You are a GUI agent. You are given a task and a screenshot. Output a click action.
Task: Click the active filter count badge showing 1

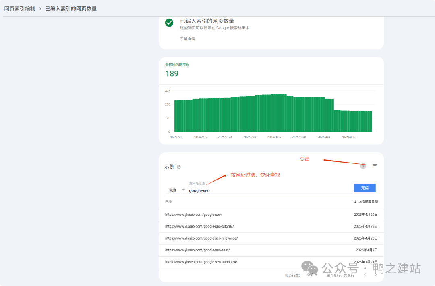pos(363,166)
